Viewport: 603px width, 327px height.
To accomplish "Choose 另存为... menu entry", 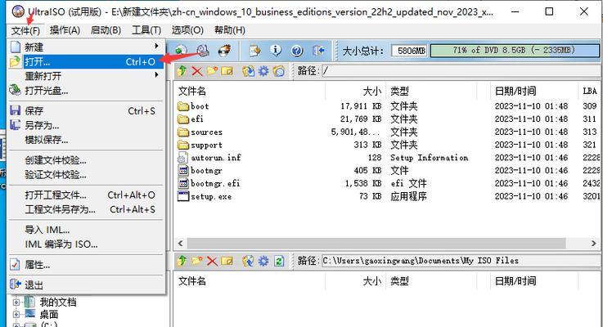I will pos(87,125).
